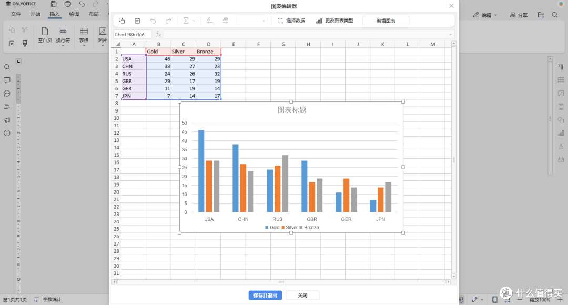Increase decimal places icon

225,21
